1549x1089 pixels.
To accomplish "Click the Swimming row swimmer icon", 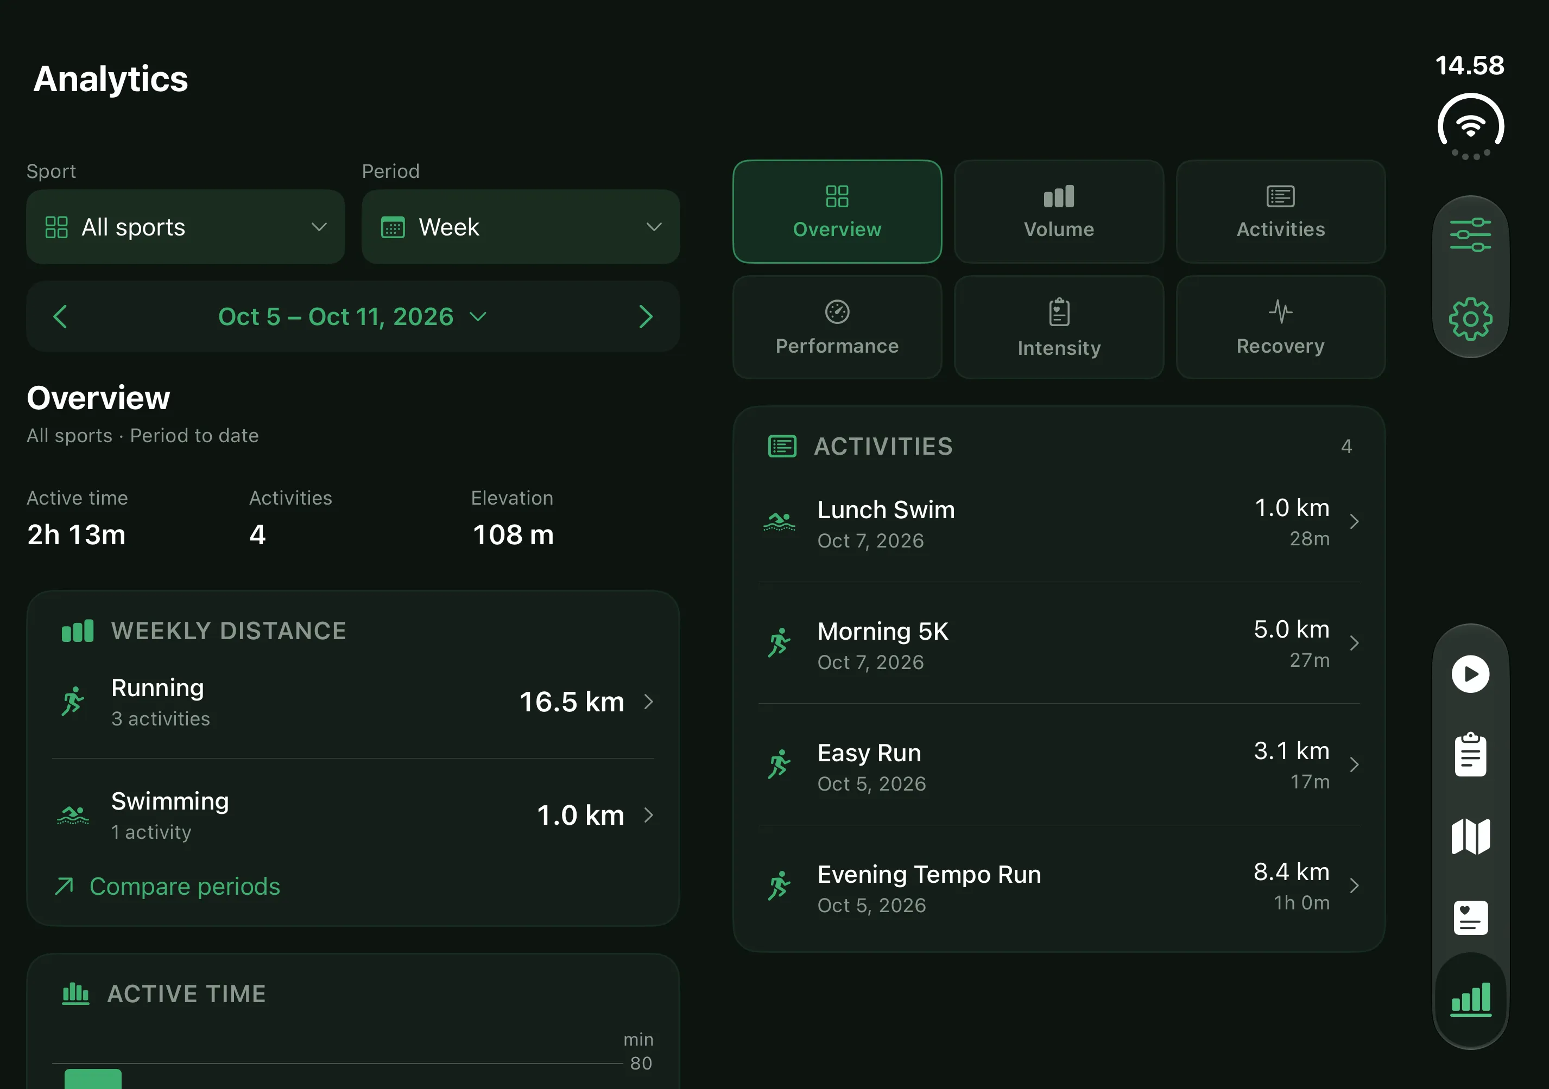I will point(73,814).
